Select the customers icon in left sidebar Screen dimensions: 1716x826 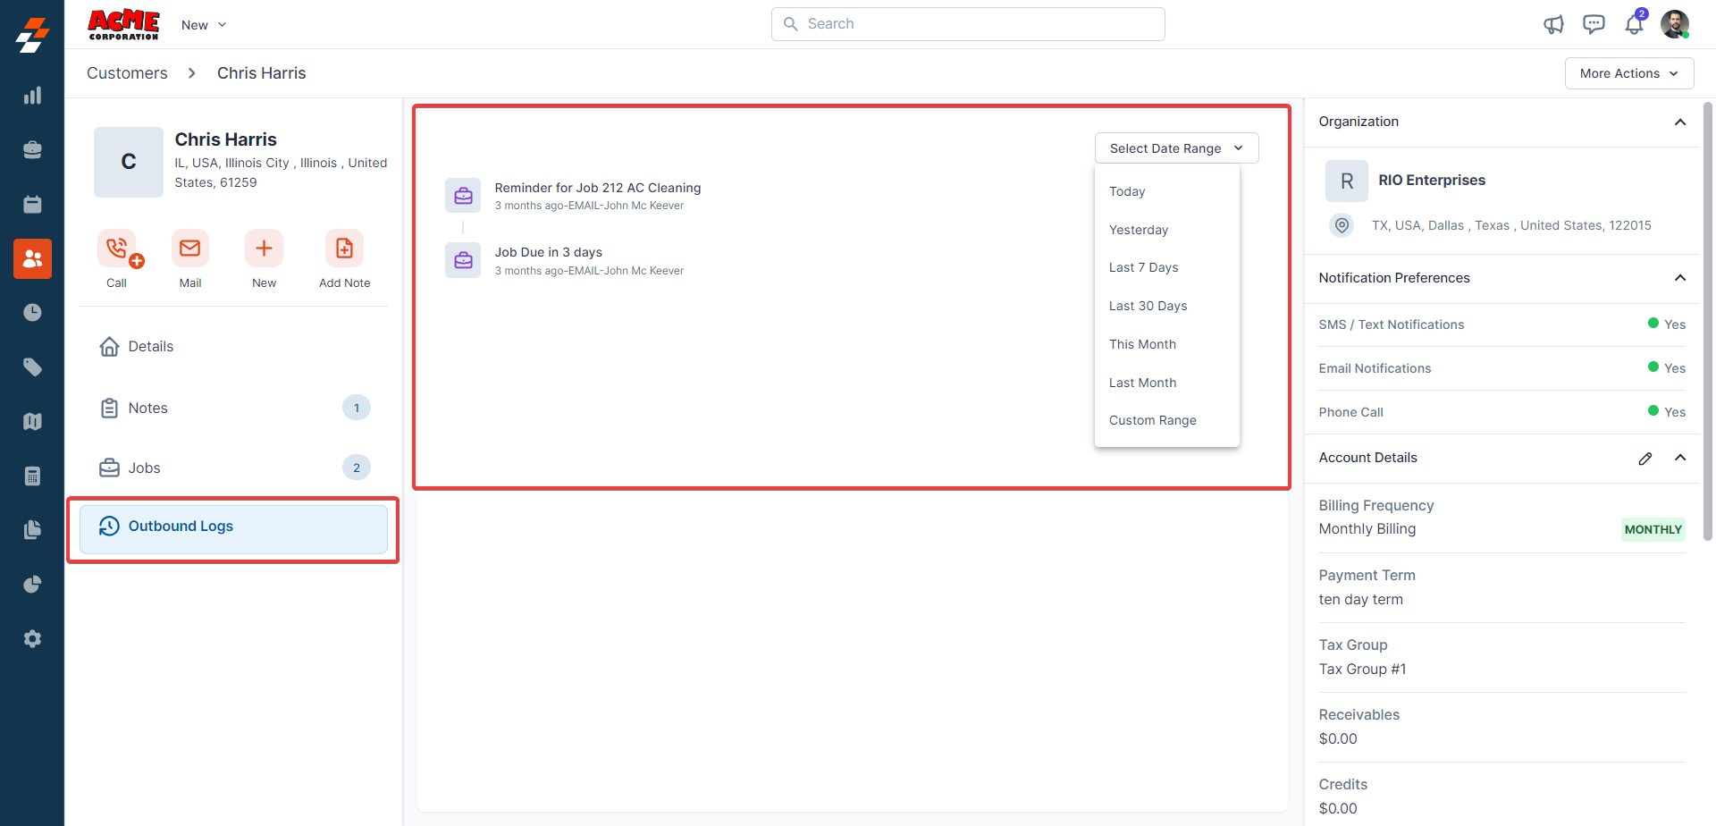click(x=32, y=258)
